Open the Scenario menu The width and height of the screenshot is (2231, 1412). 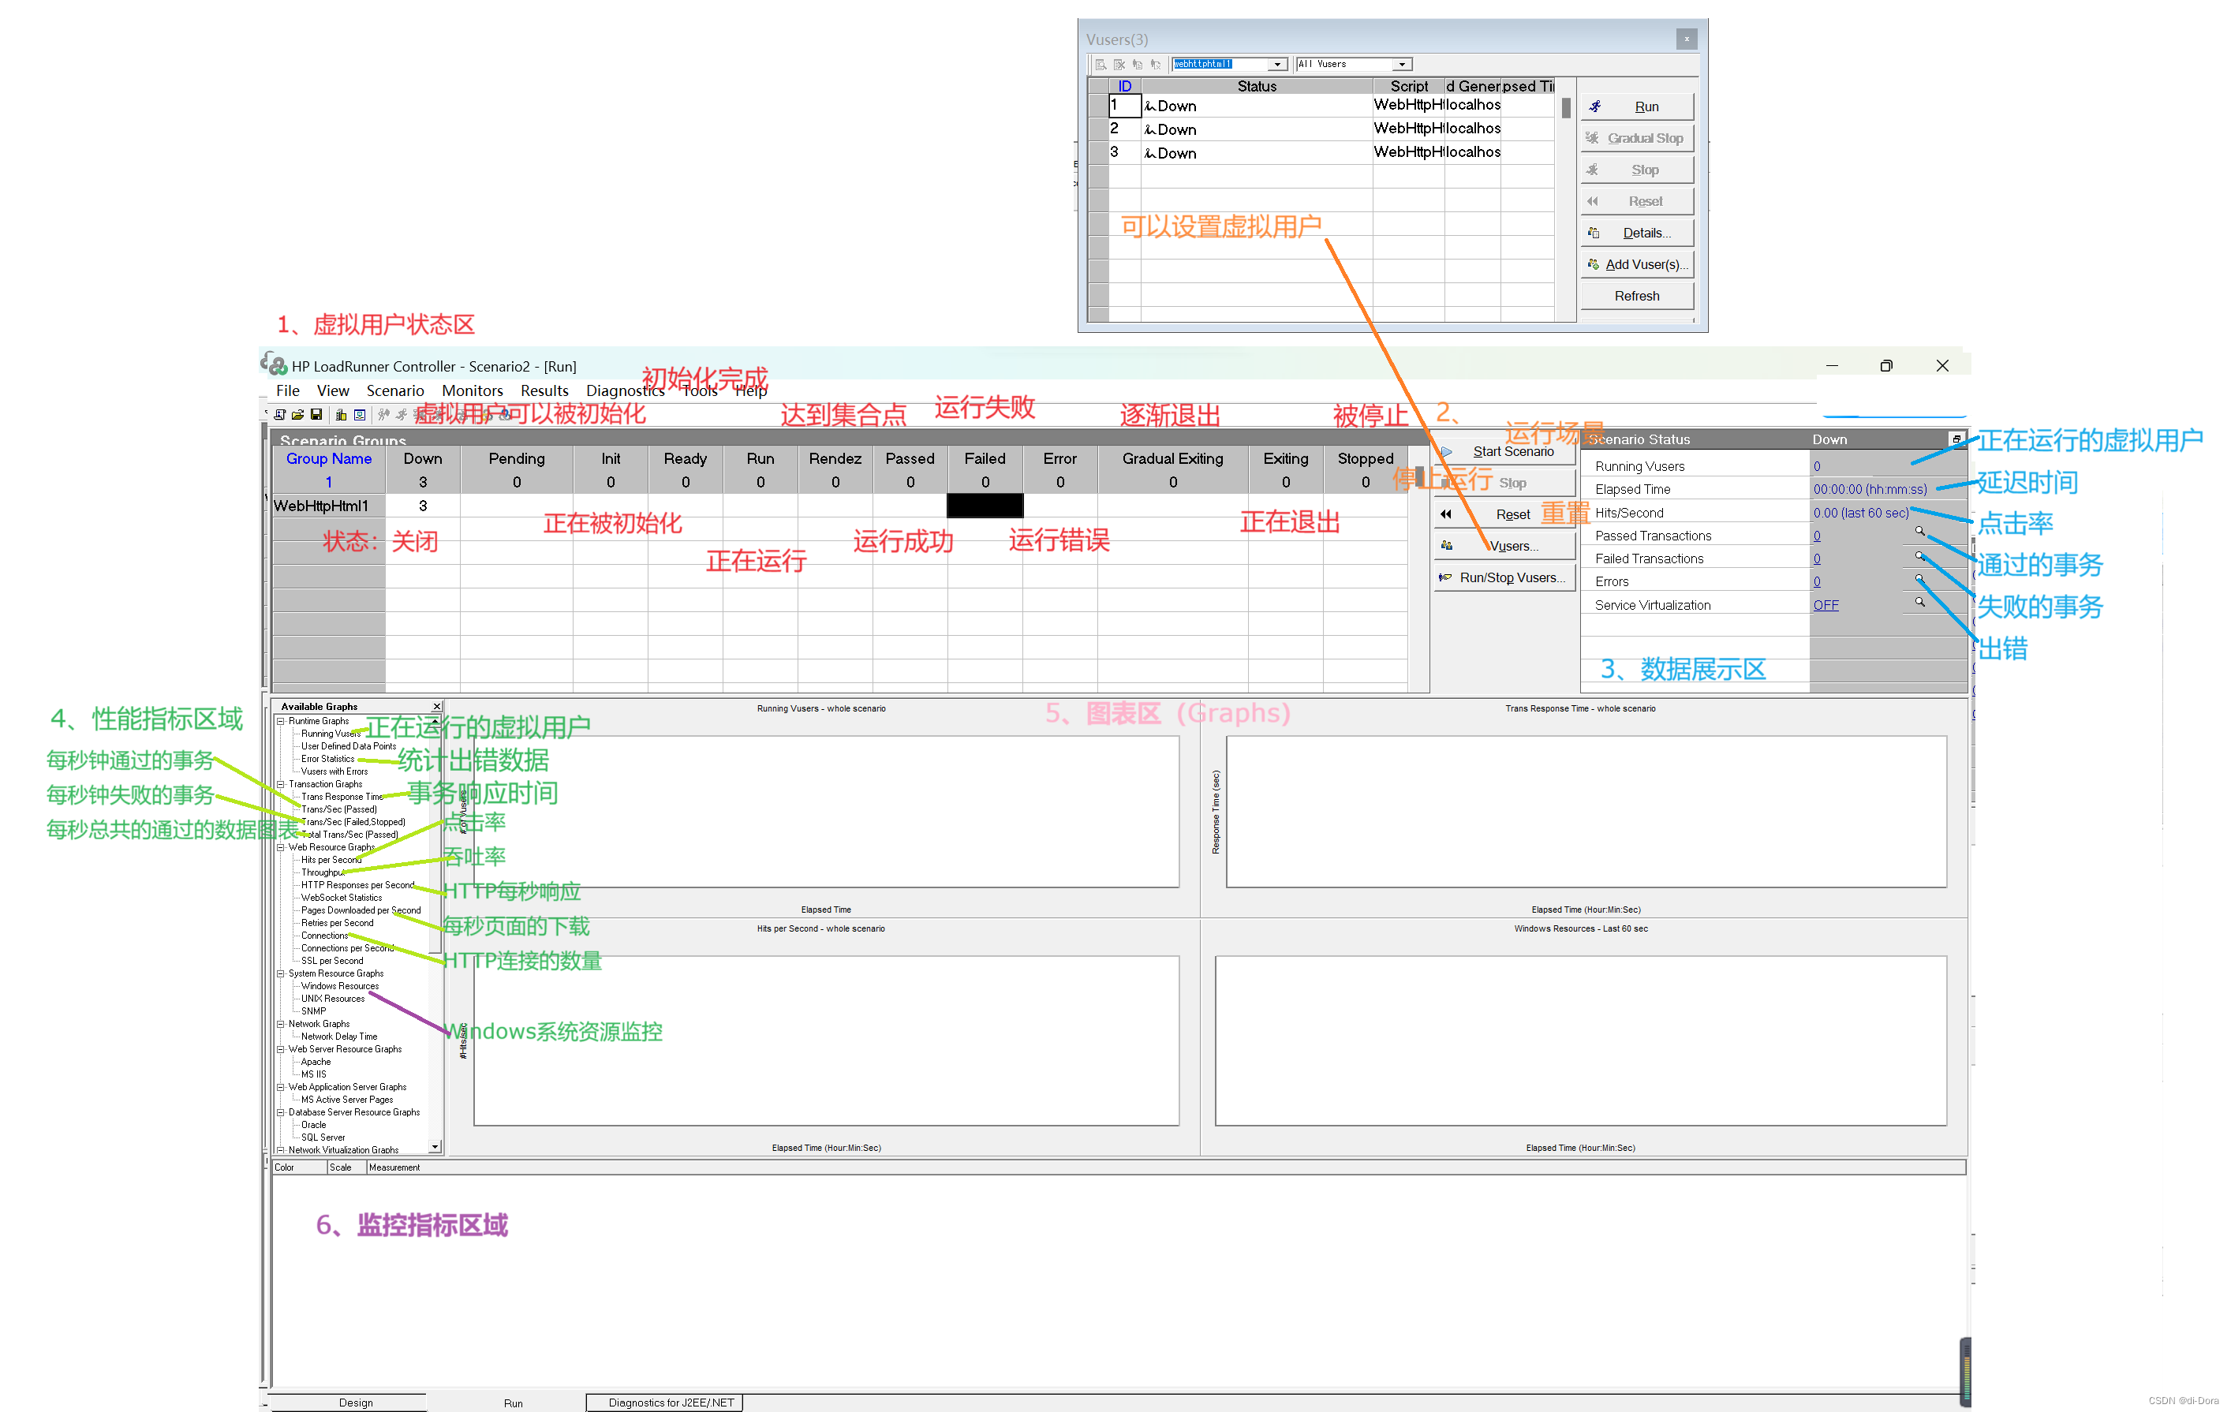click(394, 391)
